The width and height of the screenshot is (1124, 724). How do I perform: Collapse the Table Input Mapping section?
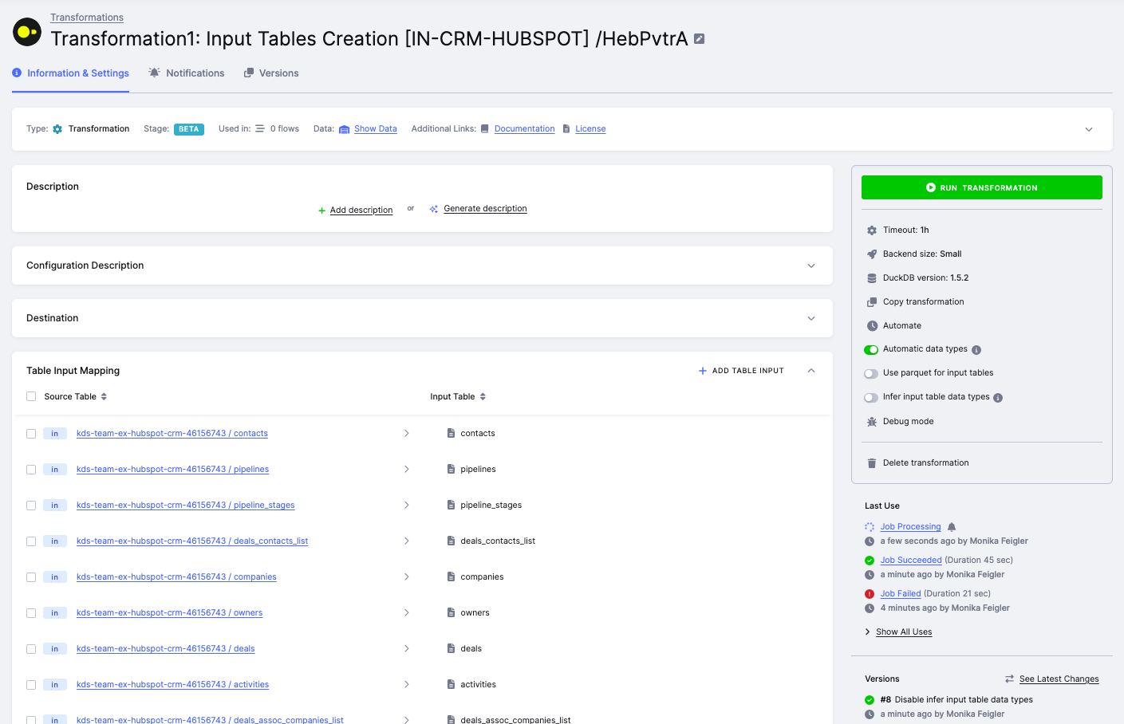(x=811, y=371)
